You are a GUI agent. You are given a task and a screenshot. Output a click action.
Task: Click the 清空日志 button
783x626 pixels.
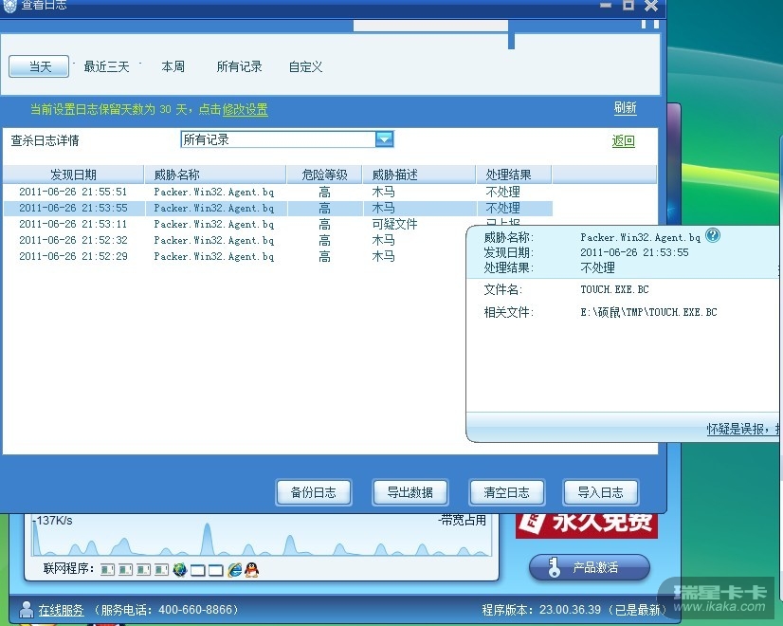tap(506, 492)
